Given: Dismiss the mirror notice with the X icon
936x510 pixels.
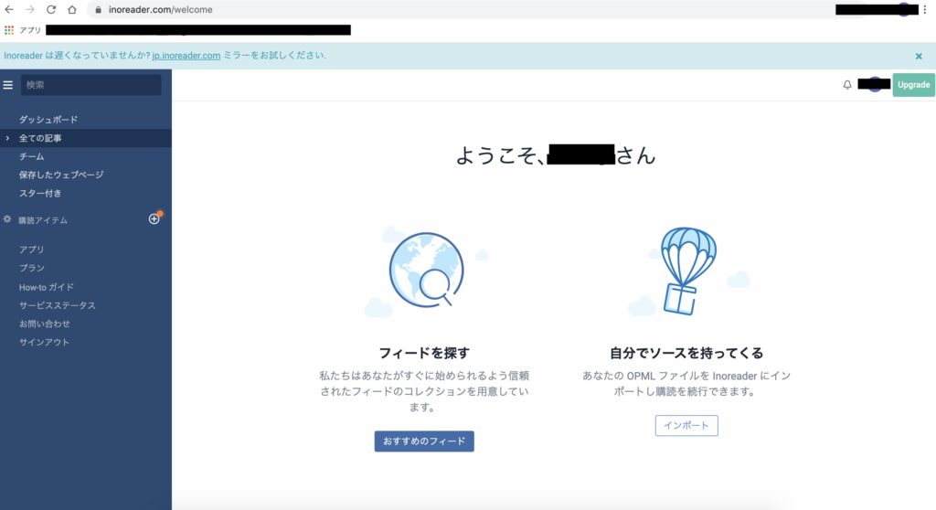Looking at the screenshot, I should [919, 56].
